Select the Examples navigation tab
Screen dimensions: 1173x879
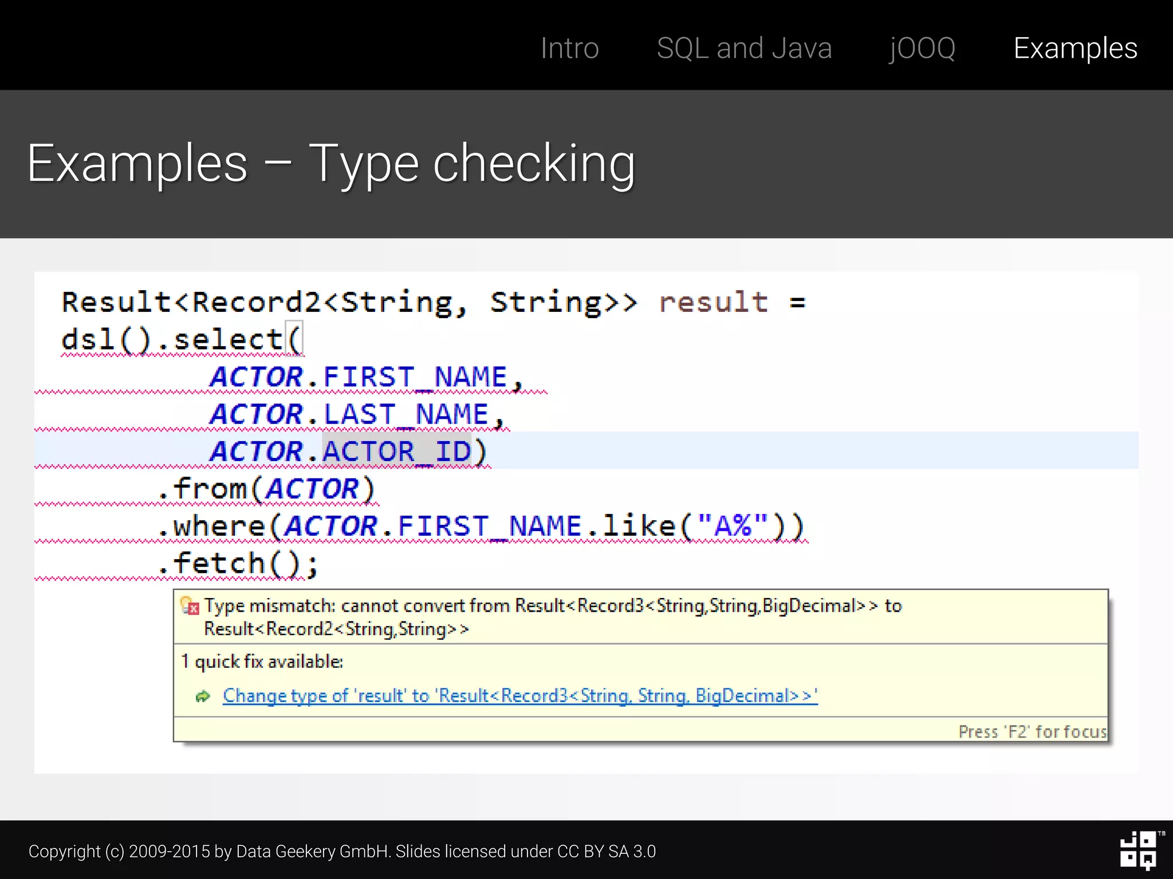click(1074, 48)
